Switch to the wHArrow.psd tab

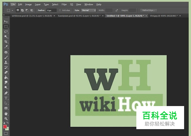coord(32,16)
